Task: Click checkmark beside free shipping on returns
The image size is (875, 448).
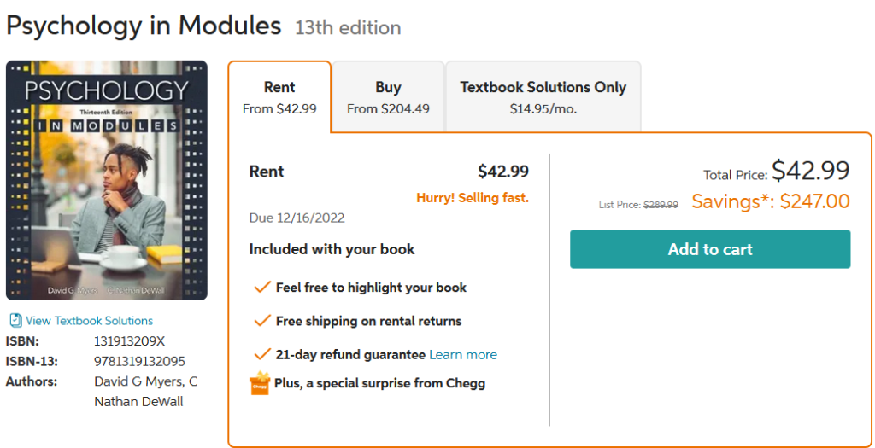Action: tap(262, 321)
